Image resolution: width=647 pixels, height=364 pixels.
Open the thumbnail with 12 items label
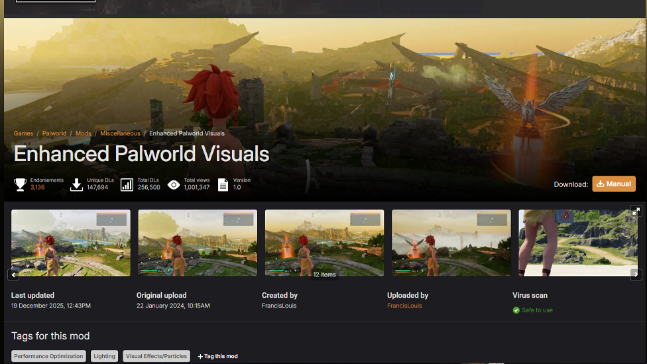click(324, 243)
